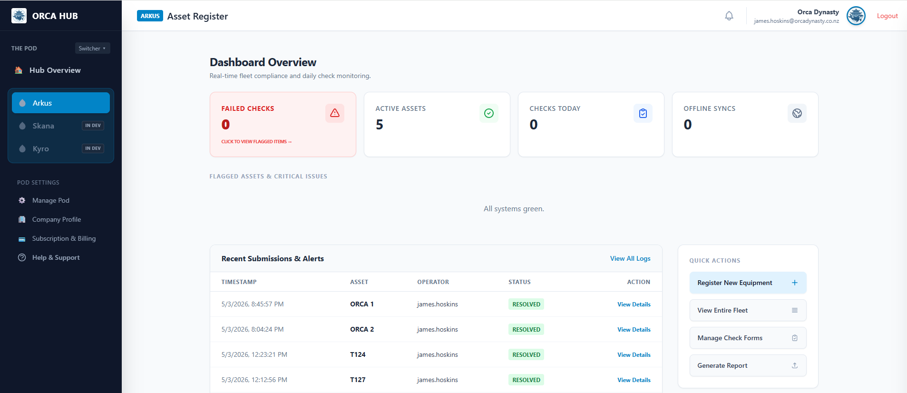
Task: Click the Active Assets checkmark icon
Action: [489, 113]
